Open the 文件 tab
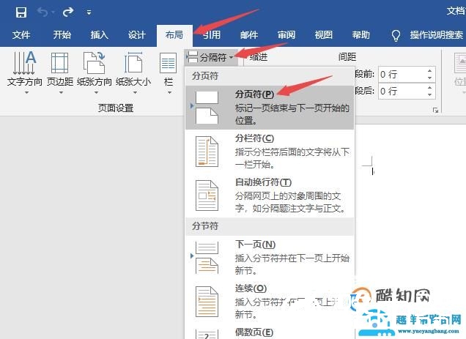The image size is (466, 339). 21,35
